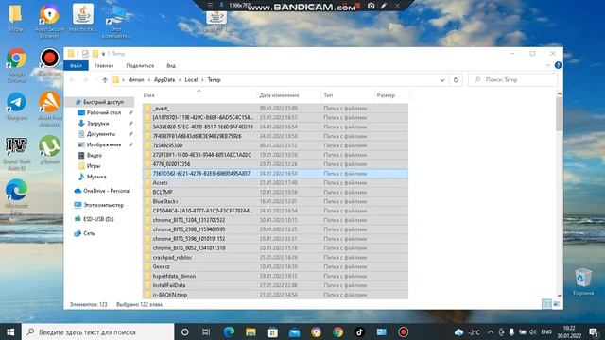
Task: Open the Поделиться ribbon tab
Action: 140,65
